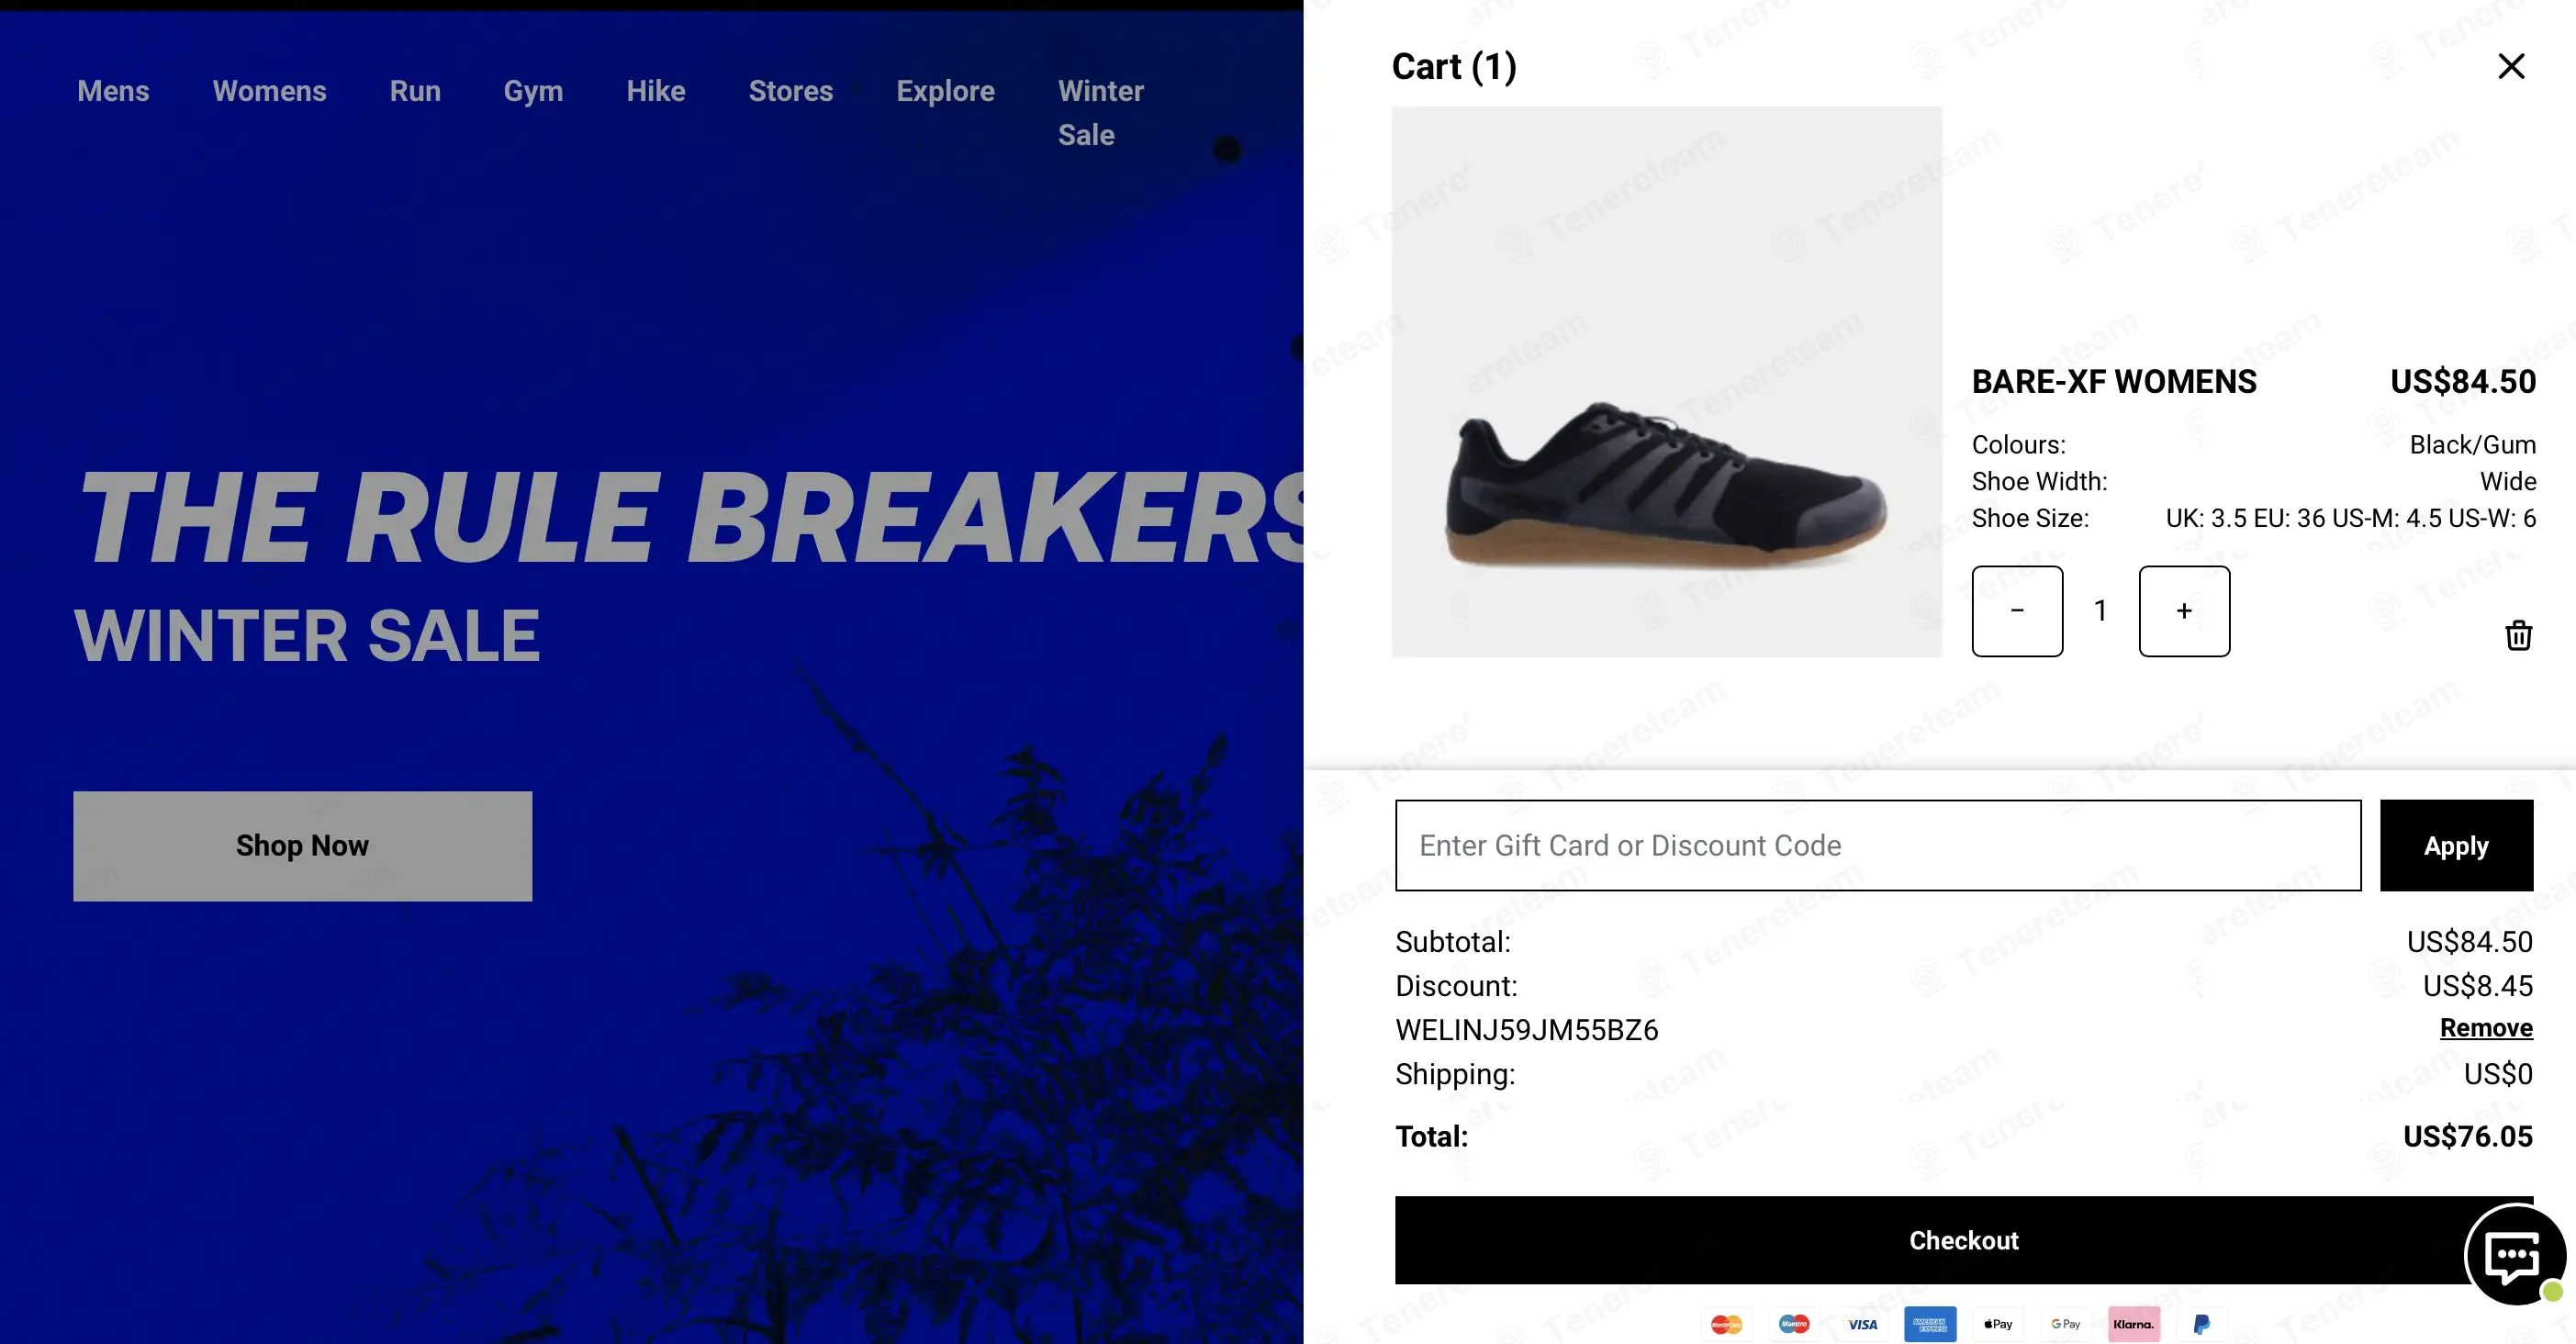
Task: Click the PayPal payment icon
Action: point(2201,1324)
